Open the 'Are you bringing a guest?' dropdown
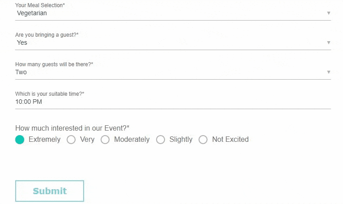 tap(173, 42)
